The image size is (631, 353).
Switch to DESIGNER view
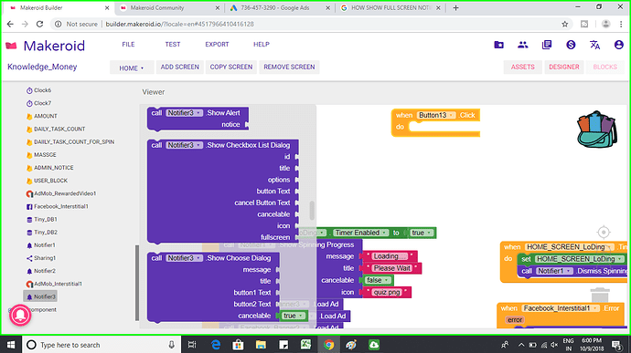click(564, 67)
